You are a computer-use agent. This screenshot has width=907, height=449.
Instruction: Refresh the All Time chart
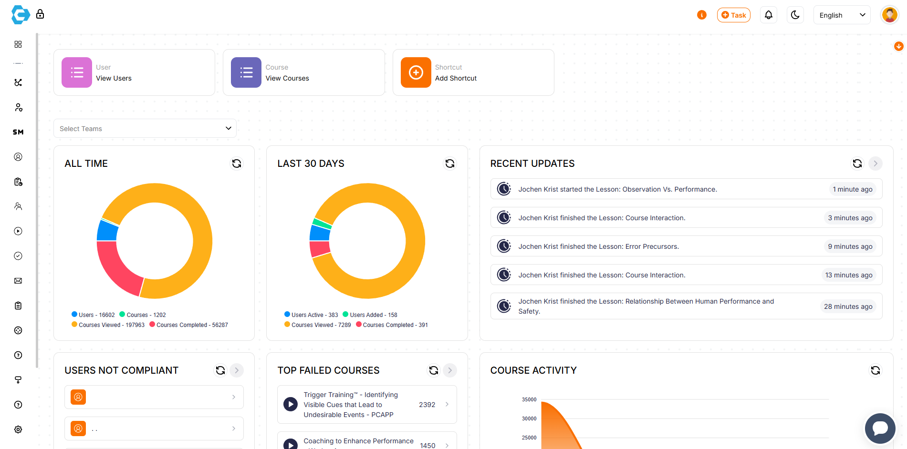(237, 164)
